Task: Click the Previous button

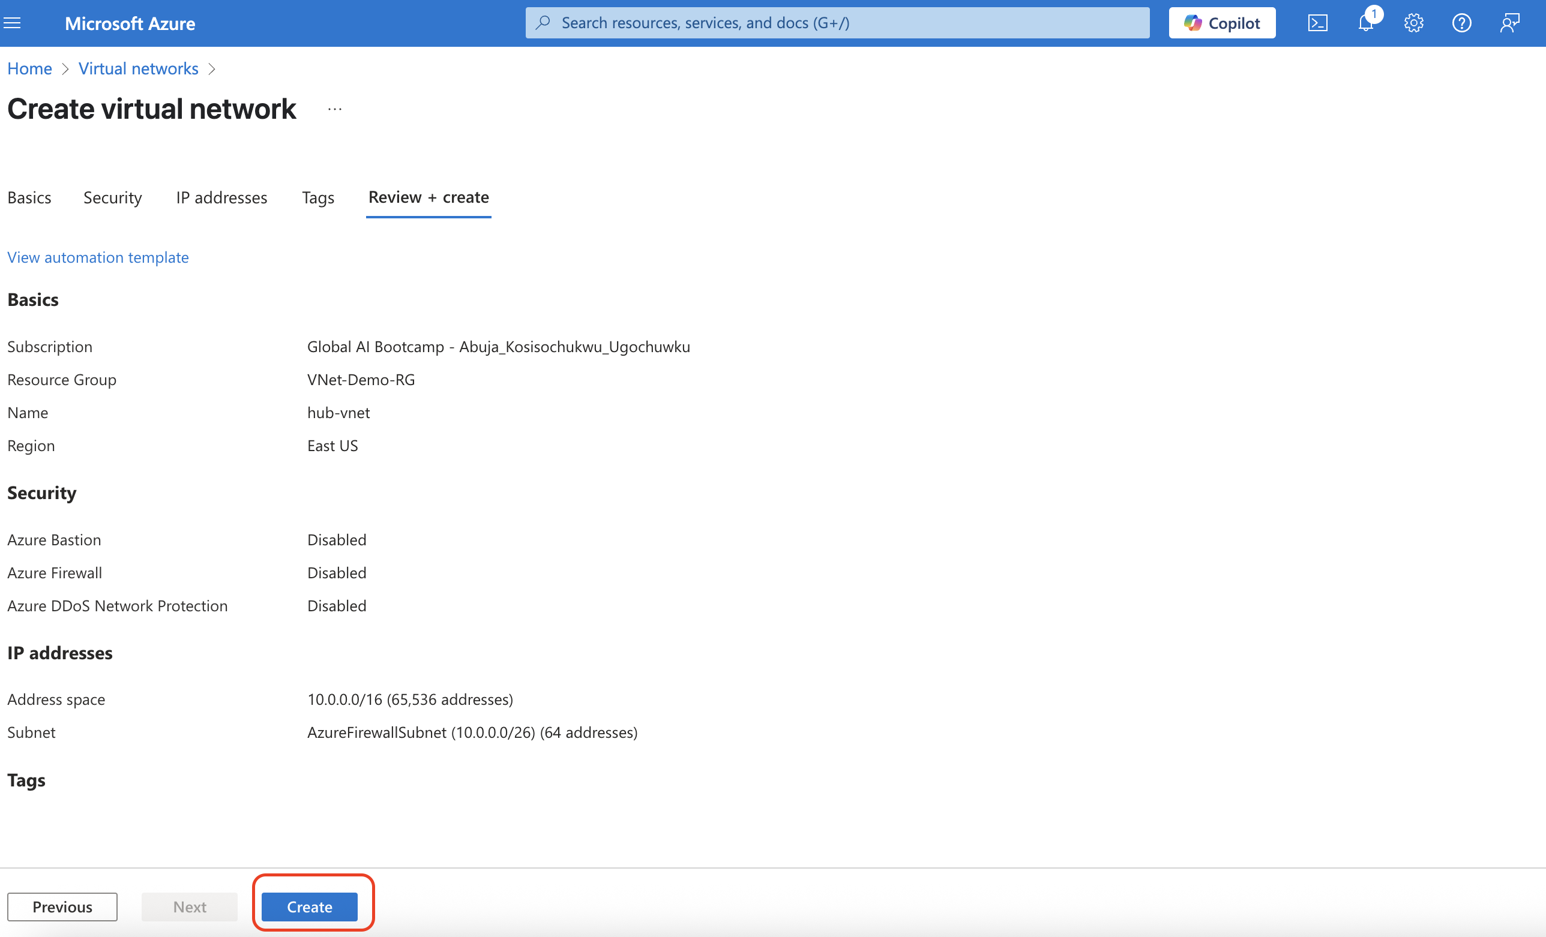Action: (62, 906)
